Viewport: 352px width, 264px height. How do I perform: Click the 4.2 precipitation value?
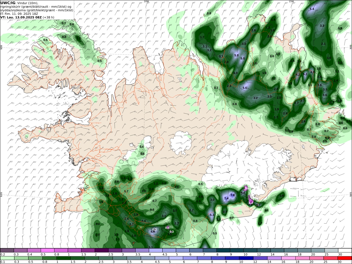298,75
